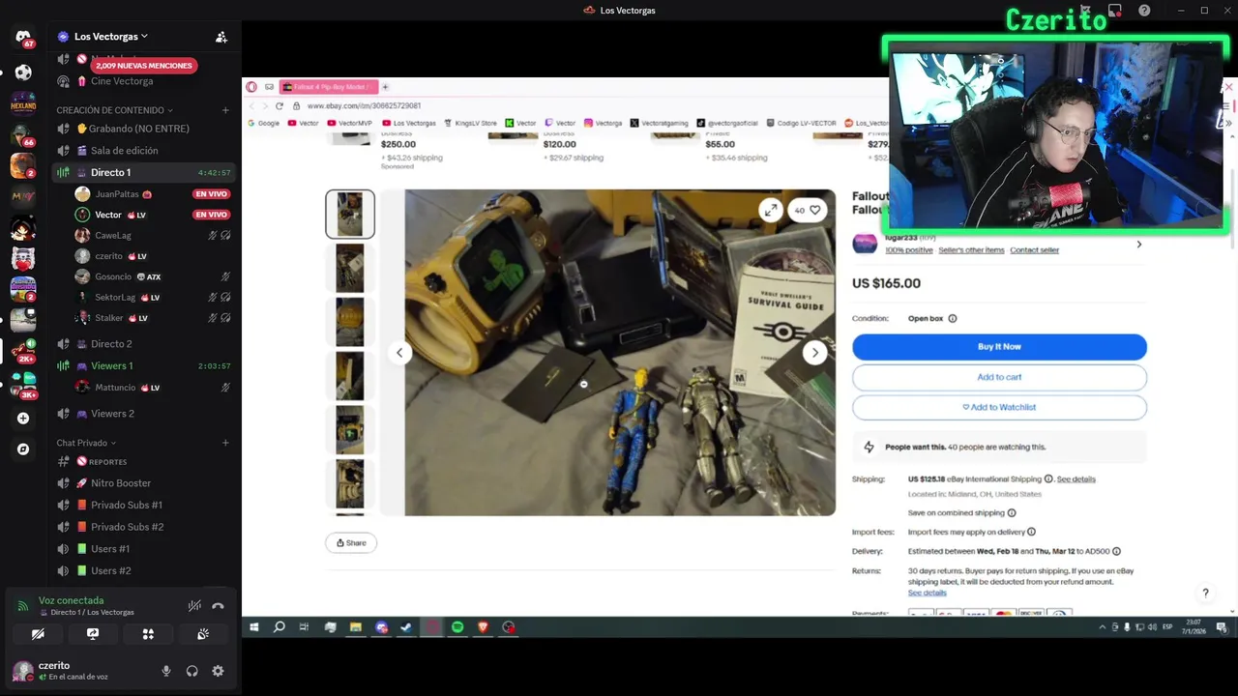
Task: Open Discord user settings gear
Action: point(218,671)
